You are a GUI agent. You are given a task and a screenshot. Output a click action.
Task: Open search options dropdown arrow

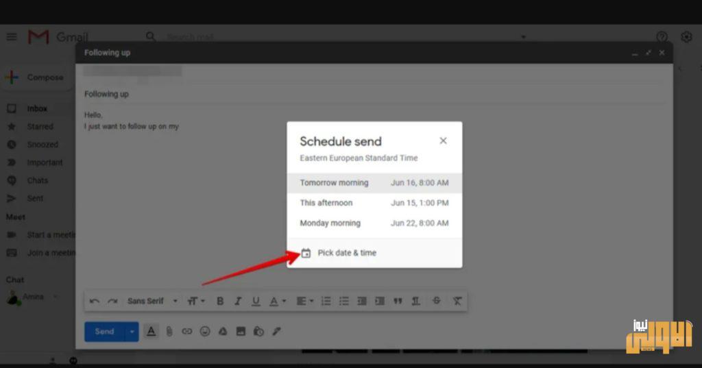point(523,37)
